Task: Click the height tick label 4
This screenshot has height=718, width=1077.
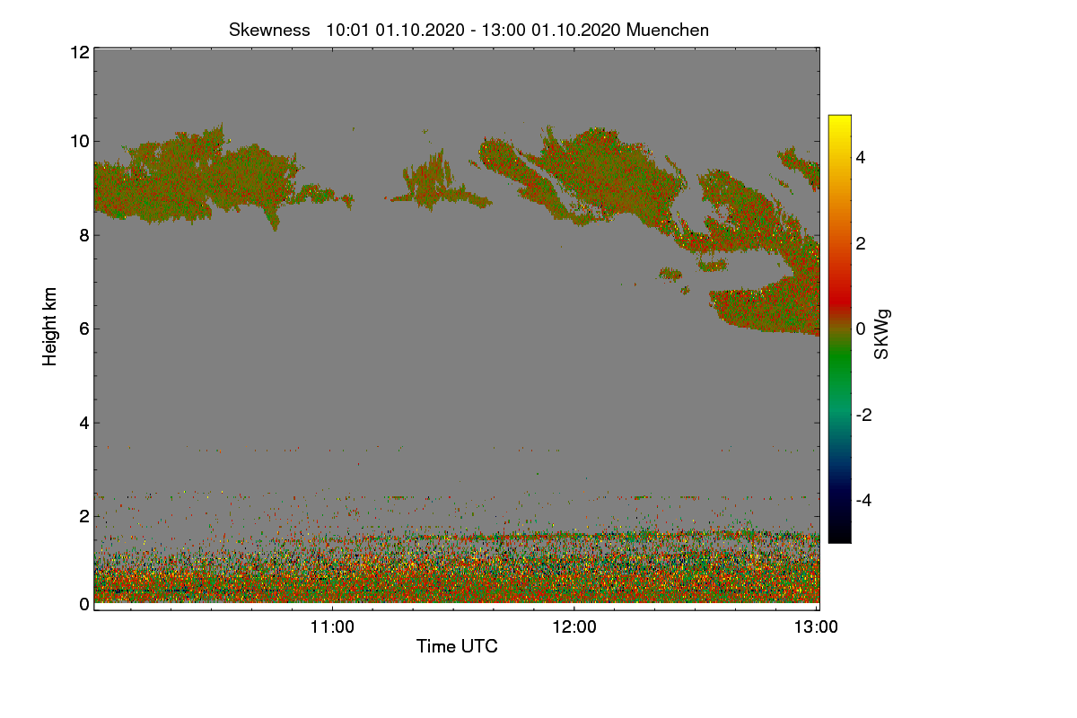Action: (x=83, y=422)
